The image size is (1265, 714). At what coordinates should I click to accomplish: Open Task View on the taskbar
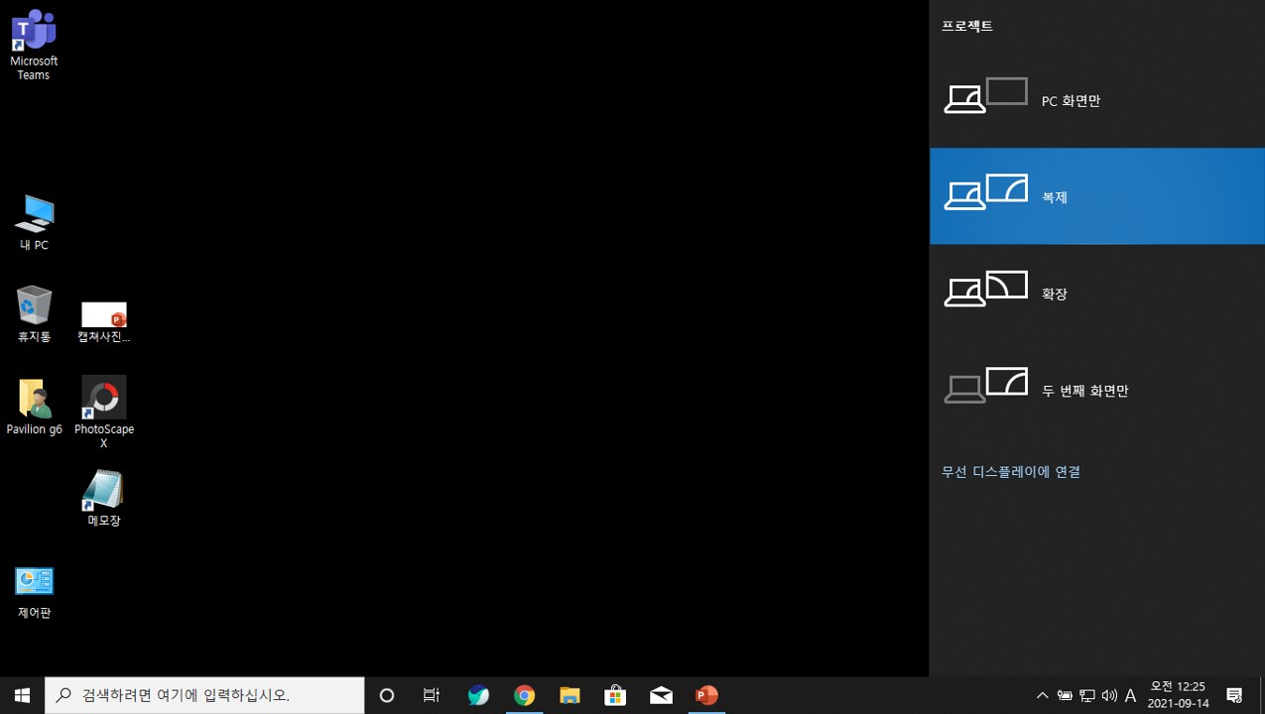(x=432, y=695)
